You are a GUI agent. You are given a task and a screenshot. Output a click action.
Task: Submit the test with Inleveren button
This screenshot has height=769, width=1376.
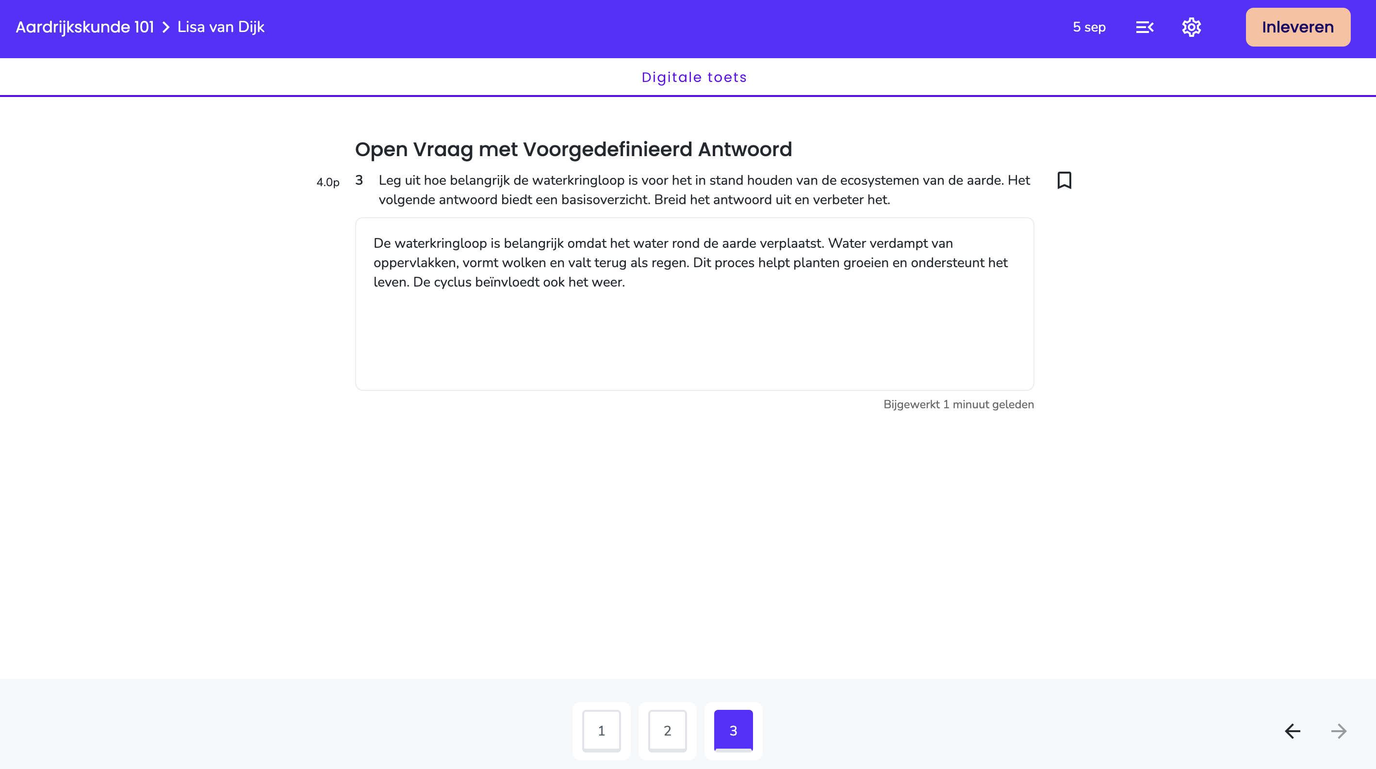pos(1297,27)
